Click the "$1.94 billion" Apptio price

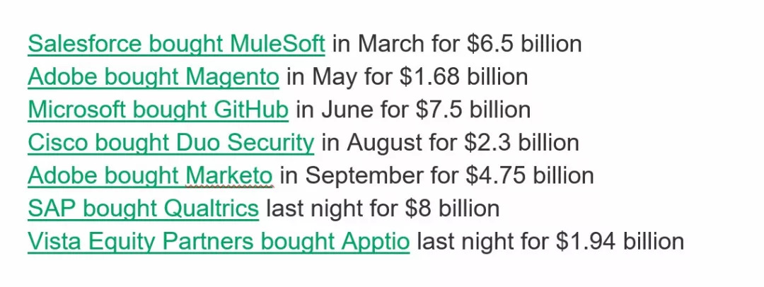coord(620,242)
